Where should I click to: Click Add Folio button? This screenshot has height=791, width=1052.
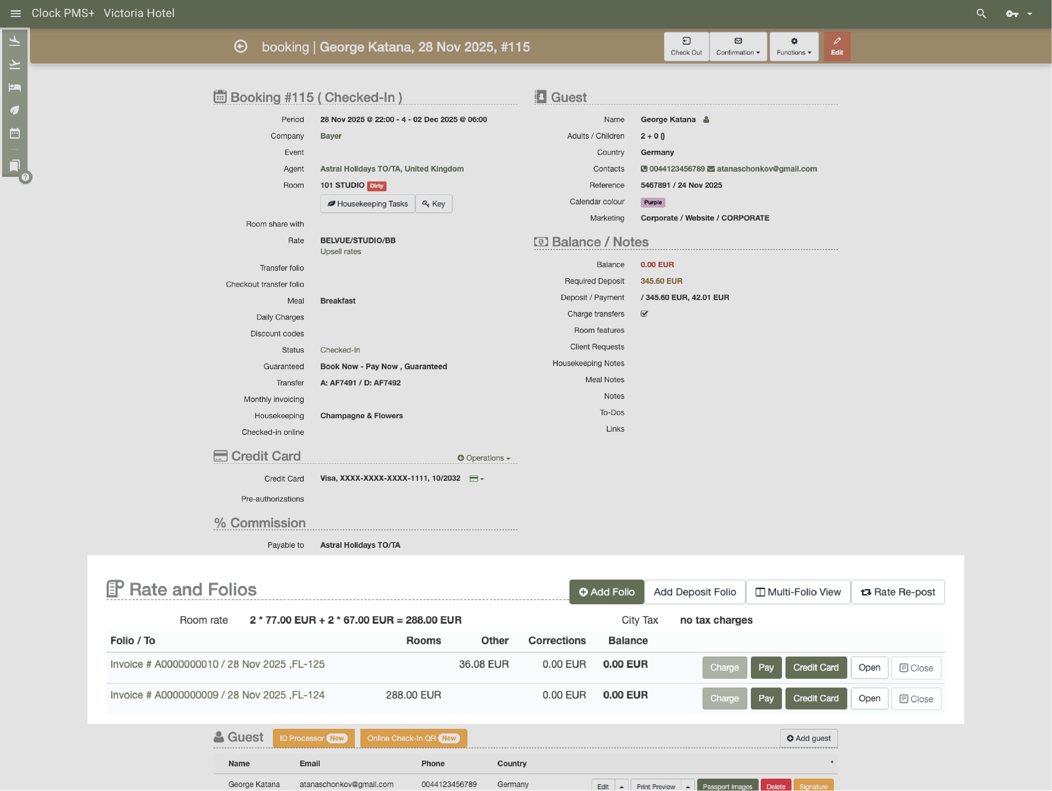(x=606, y=592)
